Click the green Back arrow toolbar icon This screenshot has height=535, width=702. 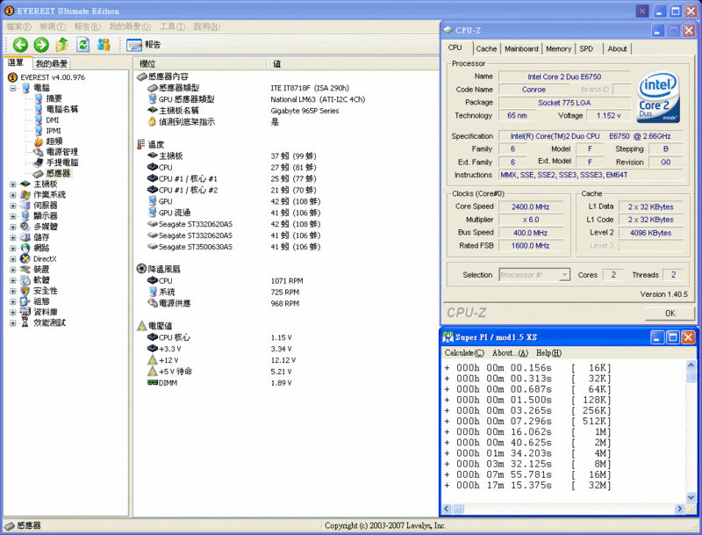[20, 45]
